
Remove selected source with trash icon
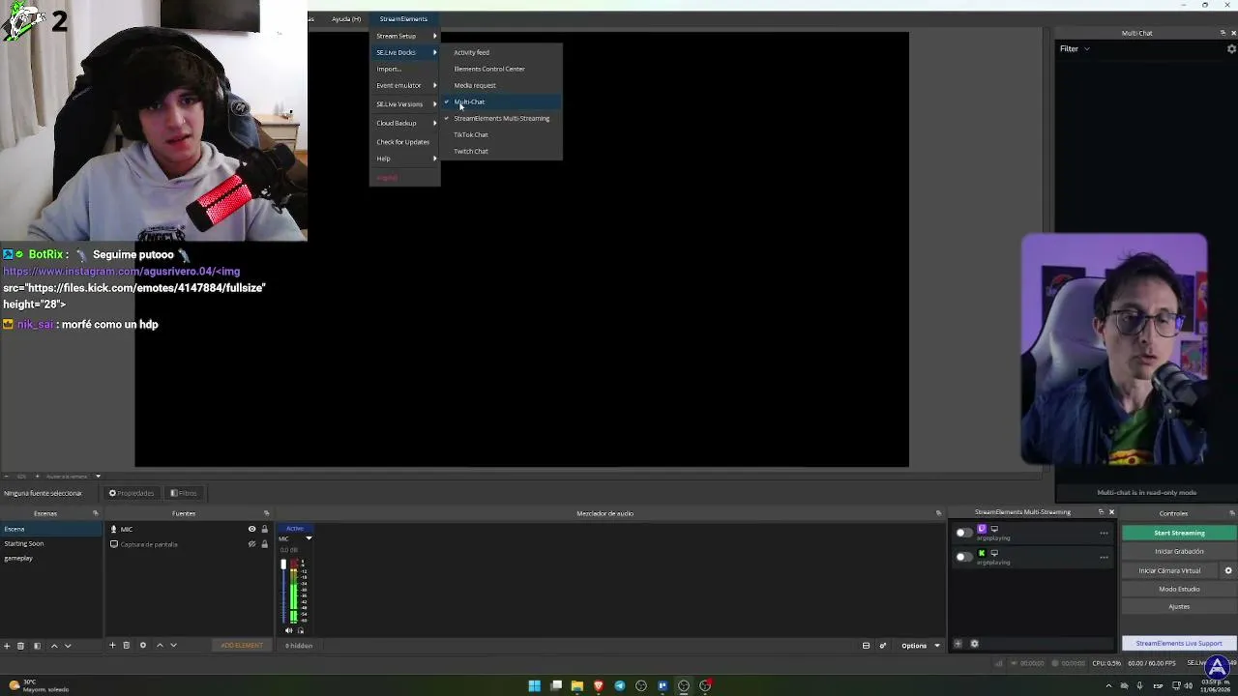coord(126,646)
